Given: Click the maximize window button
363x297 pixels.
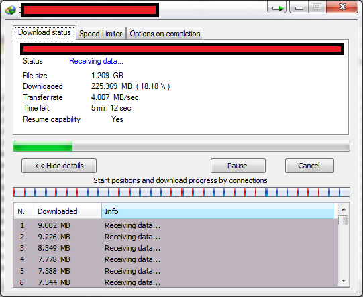Looking at the screenshot, I should [317, 7].
